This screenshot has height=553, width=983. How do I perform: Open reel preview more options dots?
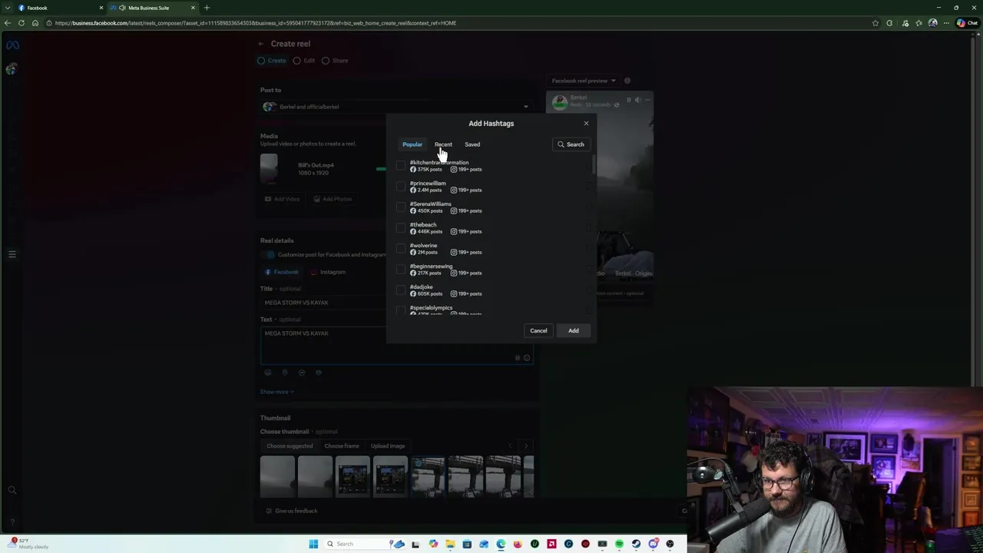[x=647, y=100]
